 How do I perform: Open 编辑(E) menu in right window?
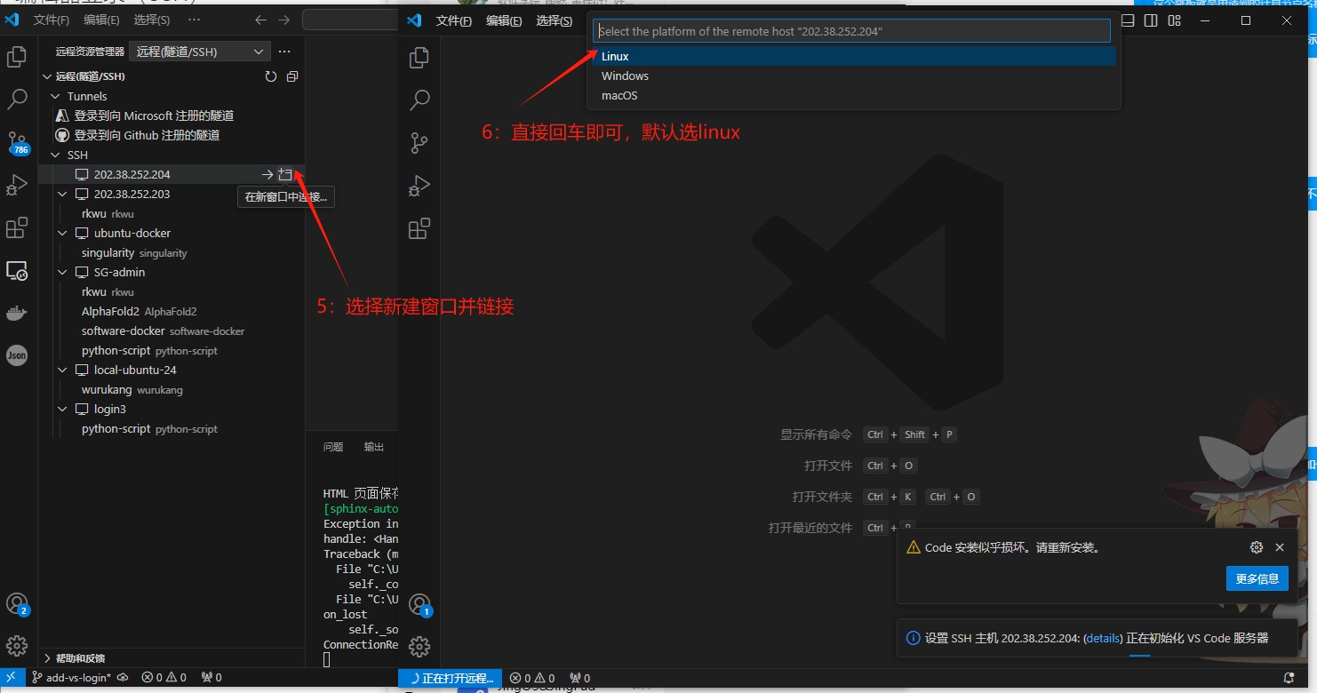pos(504,20)
